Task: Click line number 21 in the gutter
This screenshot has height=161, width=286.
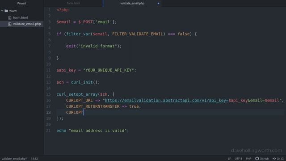Action: (x=48, y=131)
